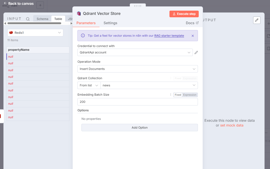Viewport: 270px width, 169px height.
Task: Switch to the Settings tab
Action: (x=110, y=23)
